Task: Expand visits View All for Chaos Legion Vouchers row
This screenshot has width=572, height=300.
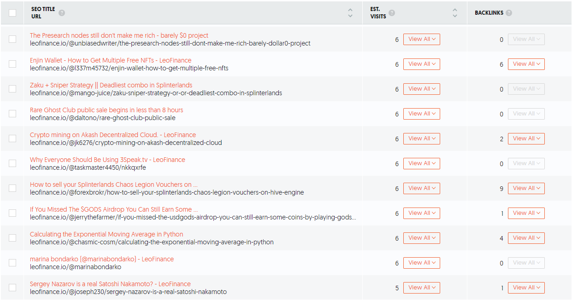Action: (422, 188)
